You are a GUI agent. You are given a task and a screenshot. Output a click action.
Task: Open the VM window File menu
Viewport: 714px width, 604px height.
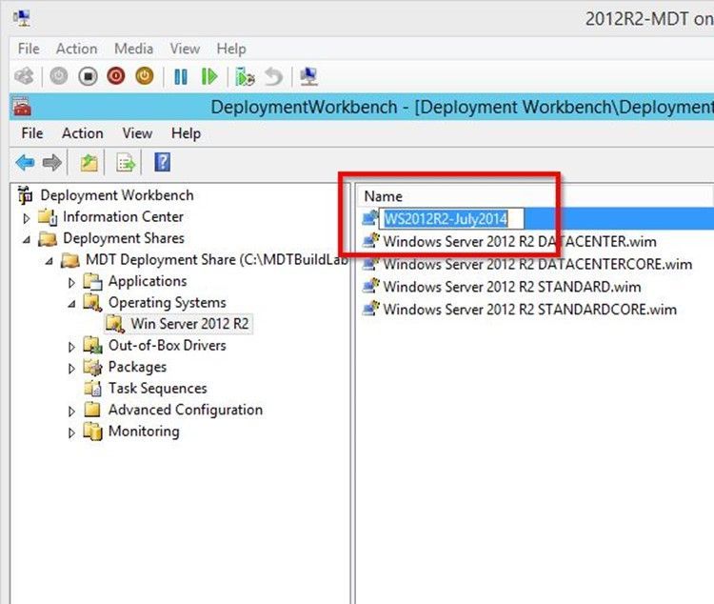(29, 49)
